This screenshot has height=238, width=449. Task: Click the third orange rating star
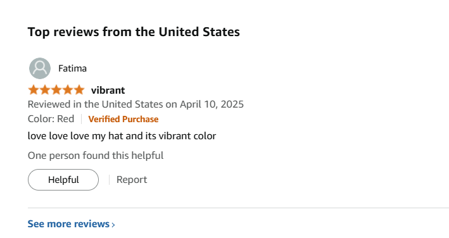click(x=56, y=90)
